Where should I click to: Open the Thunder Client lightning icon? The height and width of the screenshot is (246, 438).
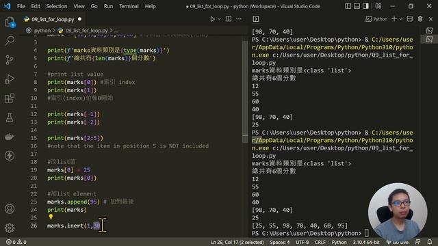pyautogui.click(x=10, y=156)
